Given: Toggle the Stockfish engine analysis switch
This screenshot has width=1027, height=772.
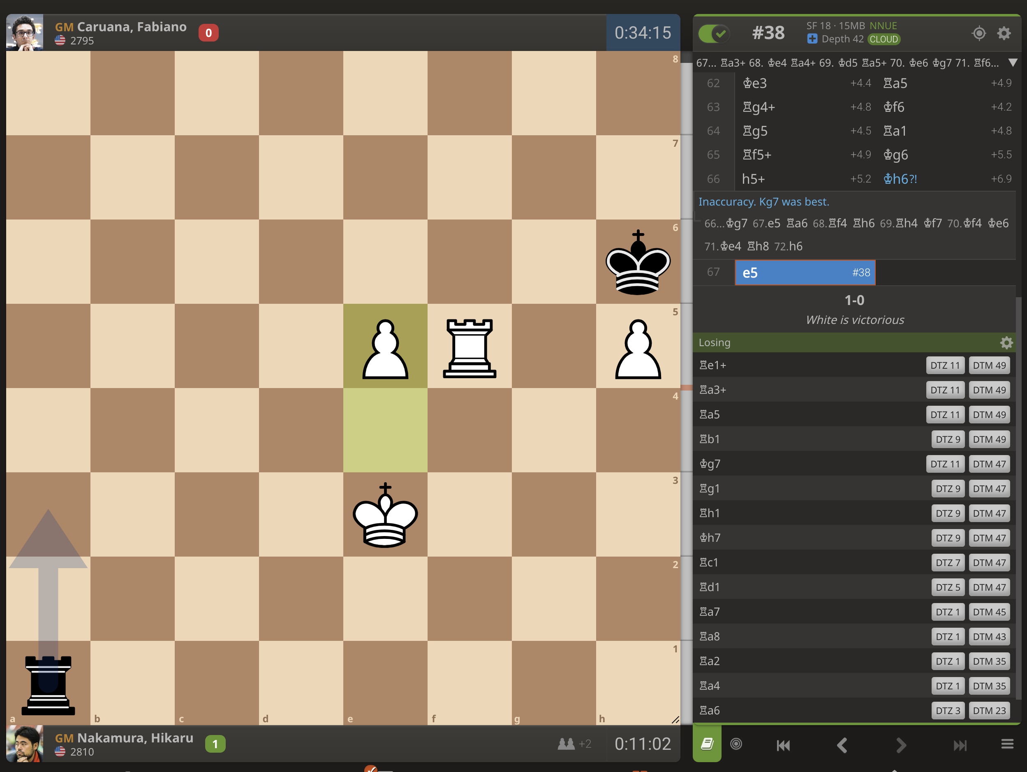Looking at the screenshot, I should click(x=714, y=33).
